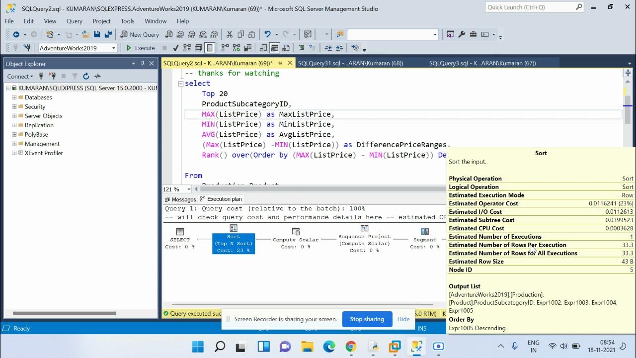Screen dimensions: 636x358
Task: Toggle auto-hide pin on Object Explorer
Action: click(x=143, y=64)
